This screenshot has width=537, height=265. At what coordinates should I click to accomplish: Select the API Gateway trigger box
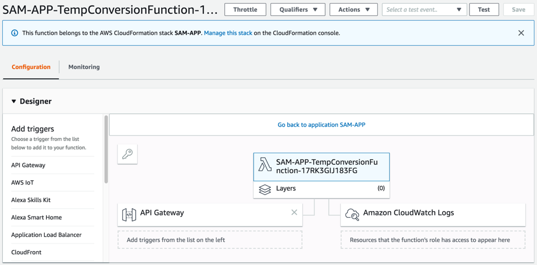[x=210, y=215]
